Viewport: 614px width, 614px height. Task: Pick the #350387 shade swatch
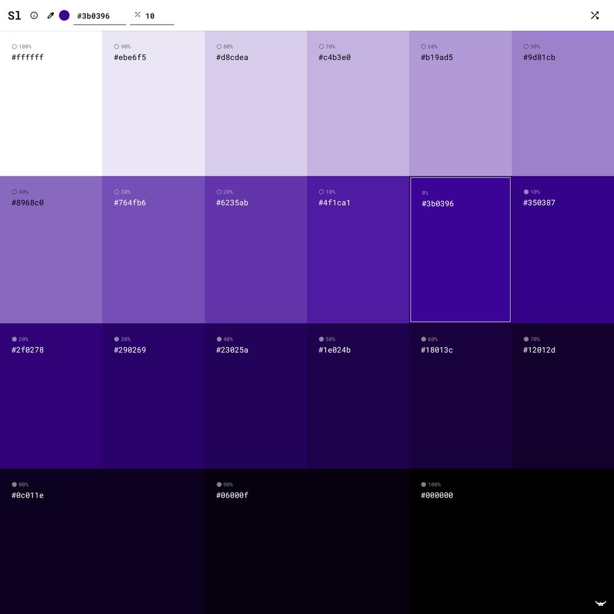(562, 250)
